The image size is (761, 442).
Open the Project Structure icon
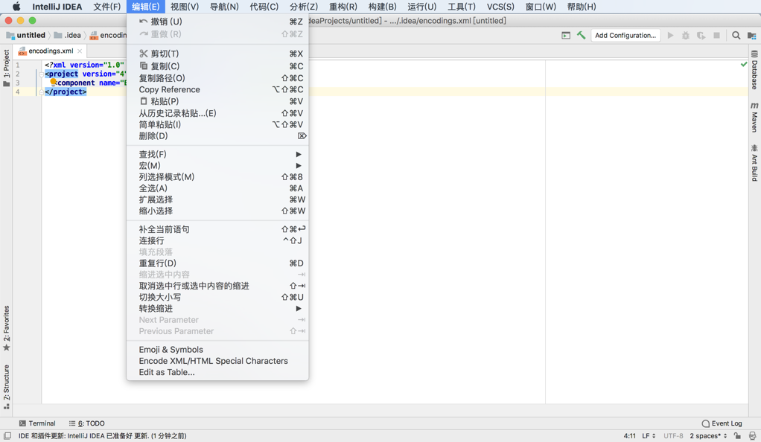coord(752,36)
